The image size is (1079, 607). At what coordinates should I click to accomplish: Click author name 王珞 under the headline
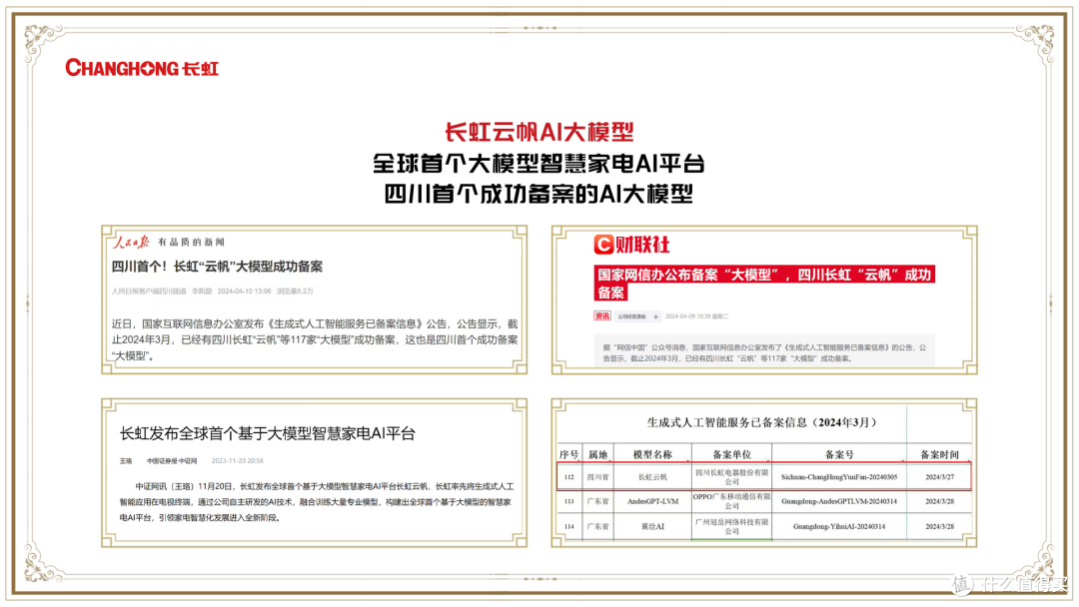point(126,461)
